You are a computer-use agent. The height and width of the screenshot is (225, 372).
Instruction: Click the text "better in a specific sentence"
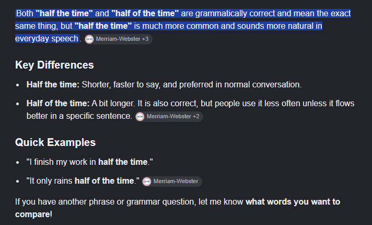[x=79, y=116]
